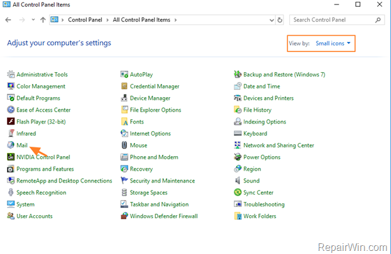Image resolution: width=391 pixels, height=254 pixels.
Task: Open the Windows Defender Firewall icon
Action: tap(124, 216)
